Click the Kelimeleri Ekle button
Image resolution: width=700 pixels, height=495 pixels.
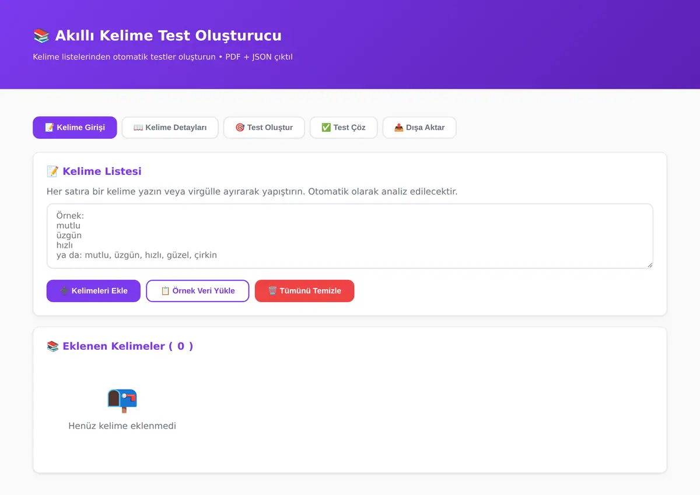[x=93, y=291]
